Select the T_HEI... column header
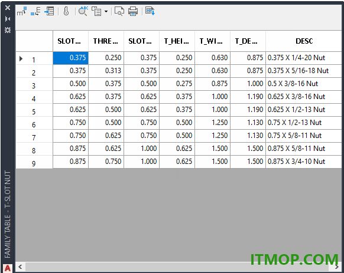Image resolution: width=344 pixels, height=273 pixels. click(177, 41)
